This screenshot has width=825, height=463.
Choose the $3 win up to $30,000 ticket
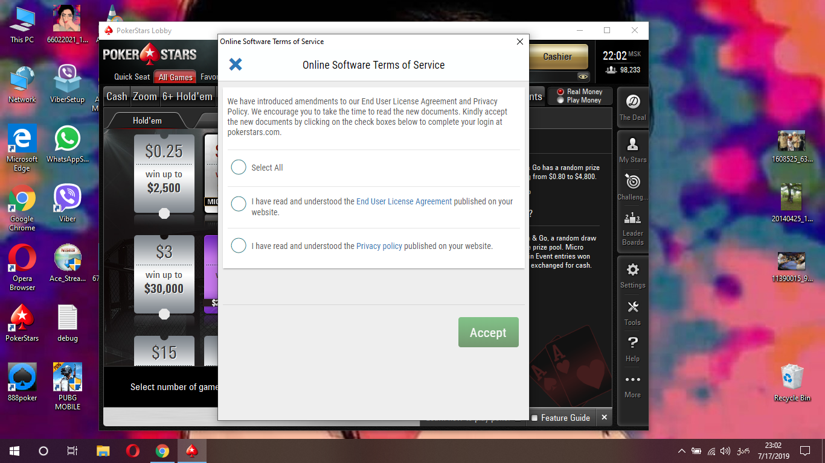164,274
